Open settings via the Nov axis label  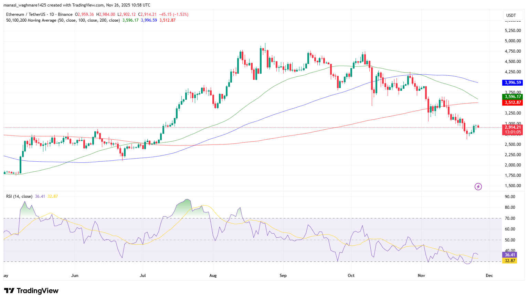coord(421,276)
